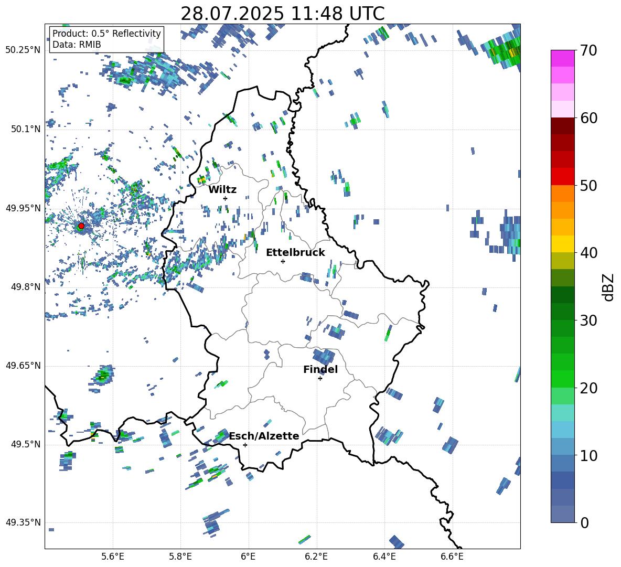The height and width of the screenshot is (567, 621).
Task: Click the Esch/Alzette city label
Action: point(264,436)
